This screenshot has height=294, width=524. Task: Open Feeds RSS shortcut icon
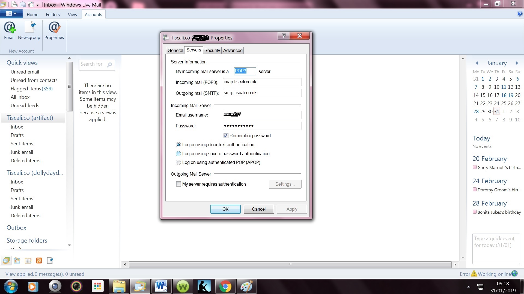pos(39,261)
